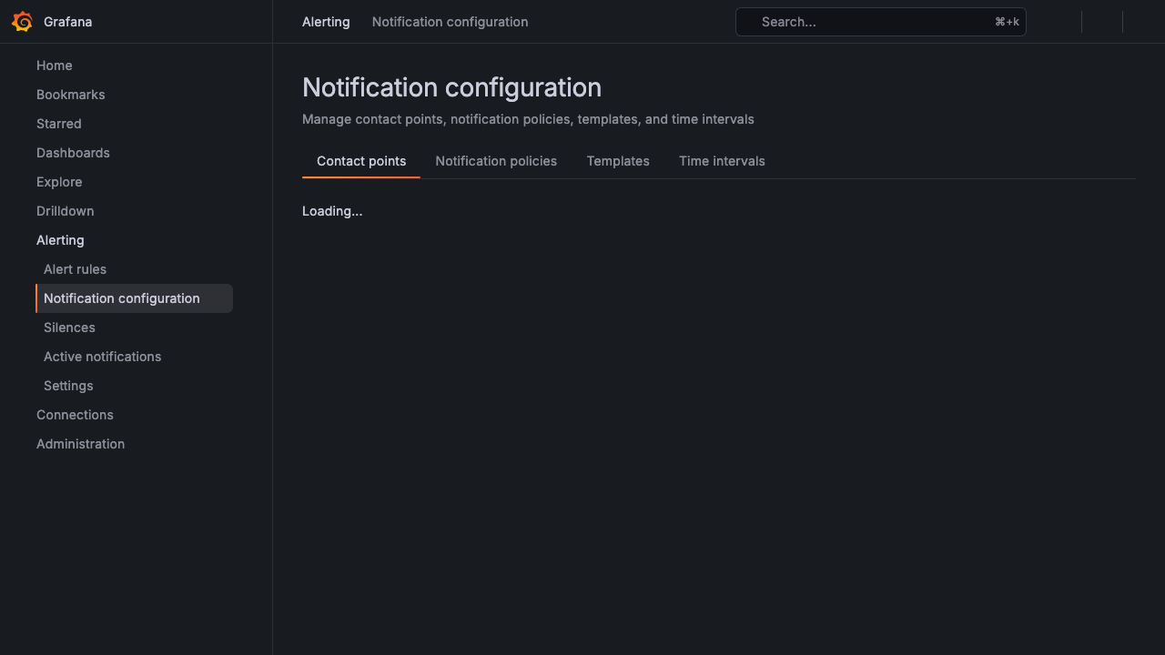Image resolution: width=1165 pixels, height=655 pixels.
Task: Select the Contact points tab
Action: [361, 161]
